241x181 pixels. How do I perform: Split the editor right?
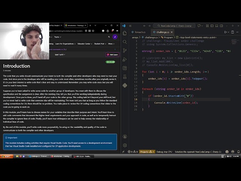pos(233,32)
